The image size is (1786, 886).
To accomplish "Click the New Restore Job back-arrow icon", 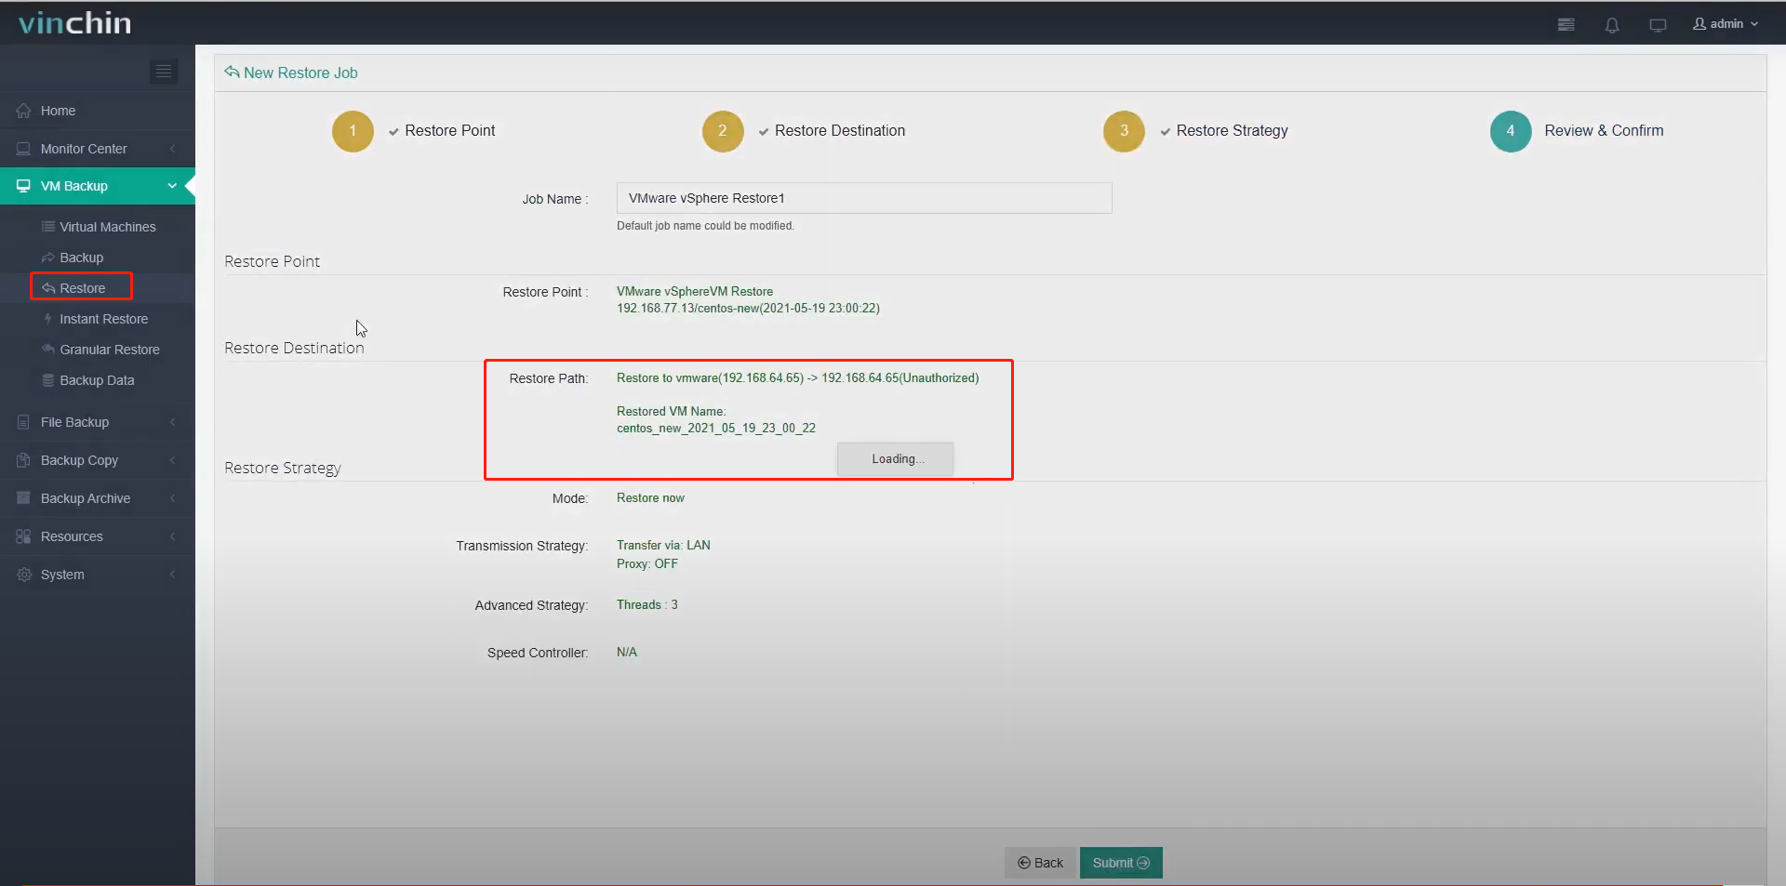I will (x=232, y=72).
